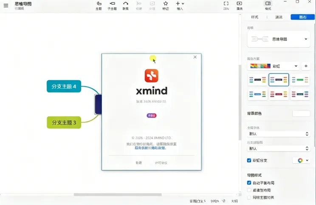Click the 导图样式 section heading
Image resolution: width=316 pixels, height=205 pixels.
tap(254, 175)
